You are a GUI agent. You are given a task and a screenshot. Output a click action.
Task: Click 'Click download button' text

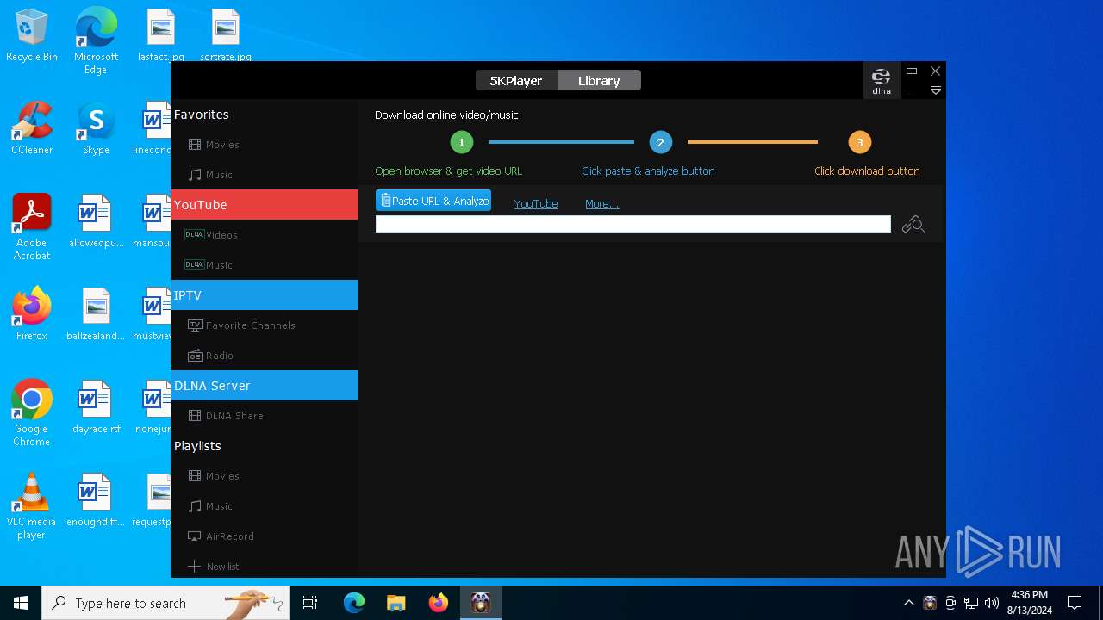pos(867,170)
